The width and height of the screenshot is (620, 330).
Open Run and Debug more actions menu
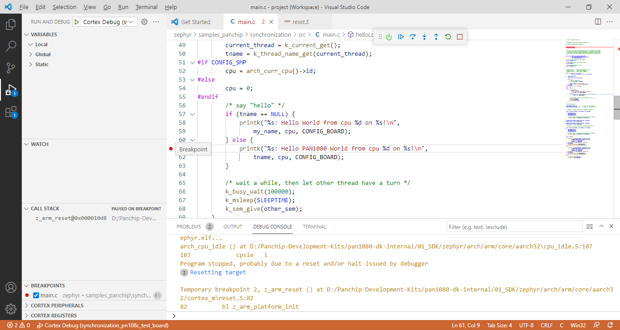(x=156, y=22)
